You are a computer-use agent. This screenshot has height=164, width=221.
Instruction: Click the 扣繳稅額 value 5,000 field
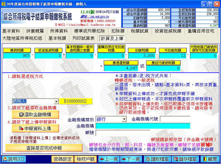pos(142,56)
